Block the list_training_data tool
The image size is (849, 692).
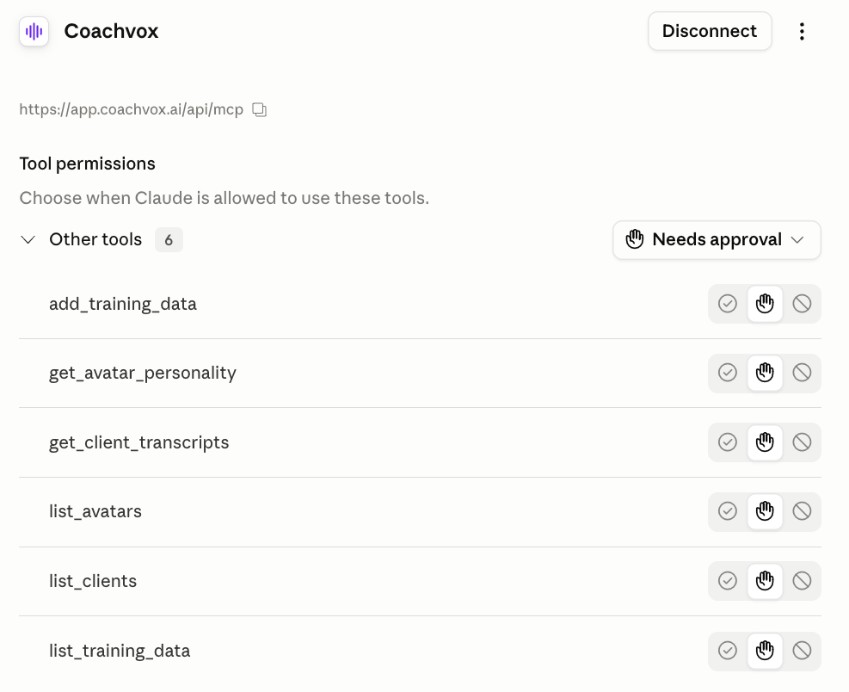[x=802, y=651]
